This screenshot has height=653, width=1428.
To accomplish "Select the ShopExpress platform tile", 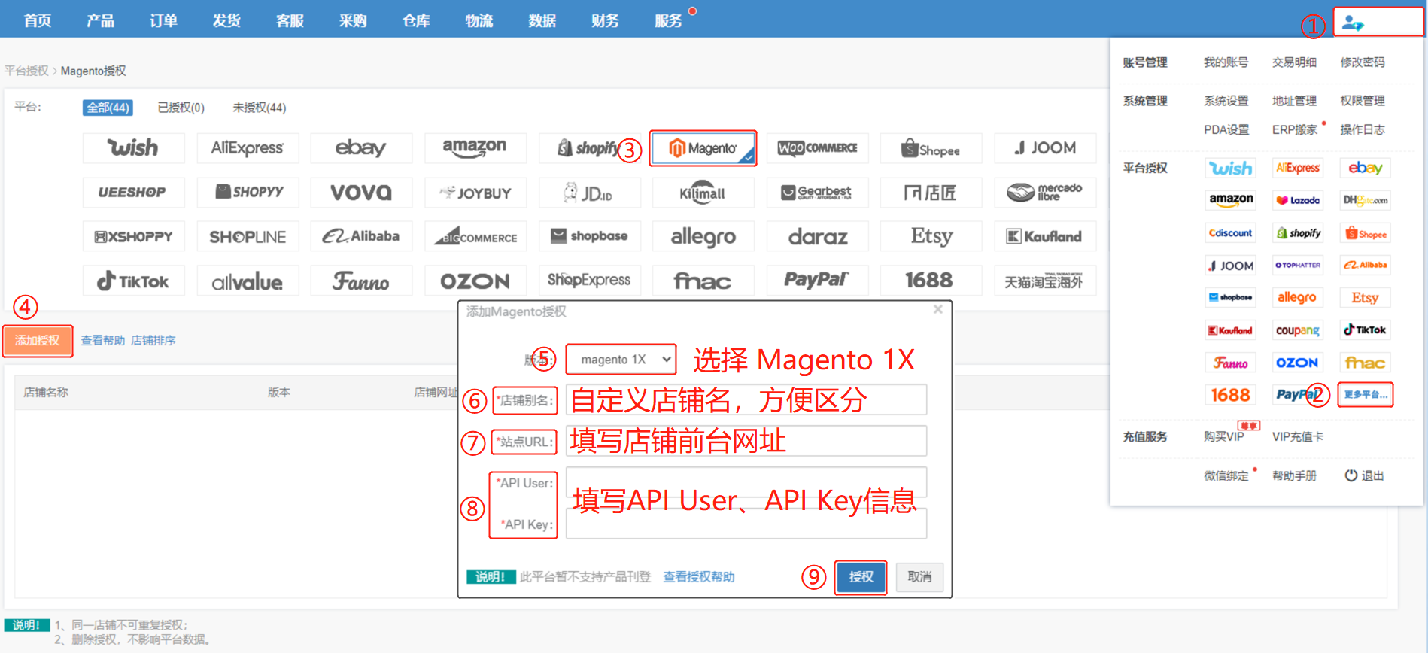I will tap(589, 281).
